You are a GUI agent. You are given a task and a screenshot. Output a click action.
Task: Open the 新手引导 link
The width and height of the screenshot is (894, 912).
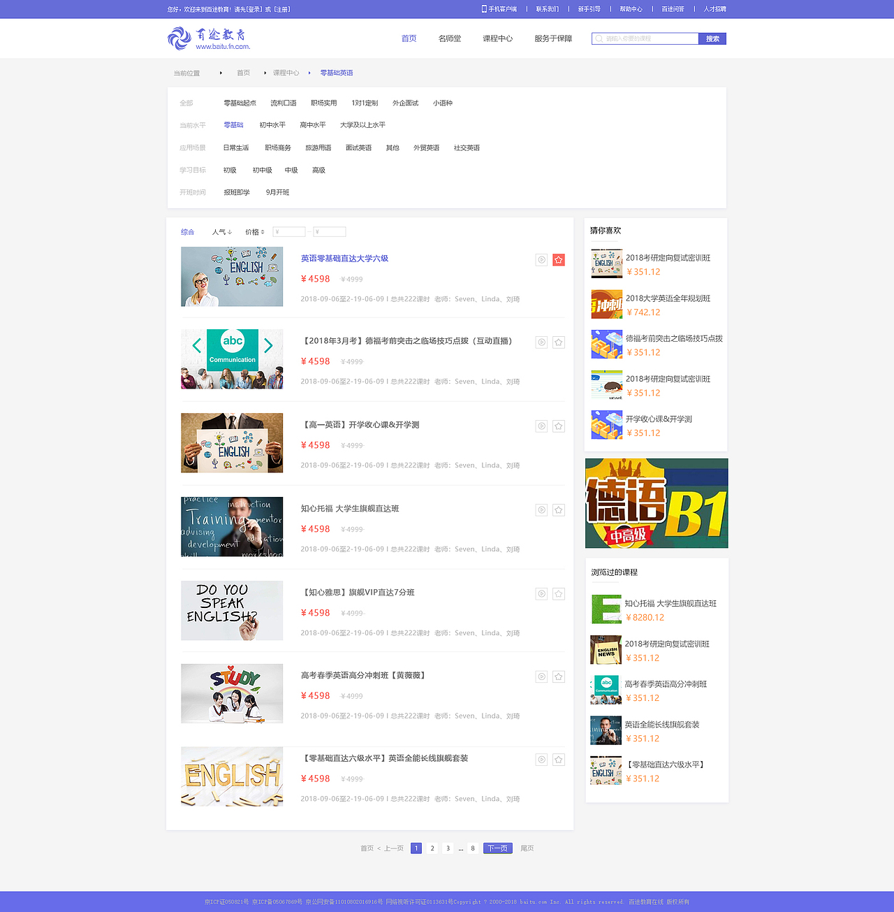coord(589,9)
